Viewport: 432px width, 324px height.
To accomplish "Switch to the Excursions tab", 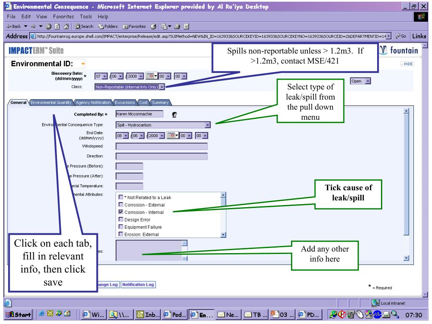I will (124, 103).
